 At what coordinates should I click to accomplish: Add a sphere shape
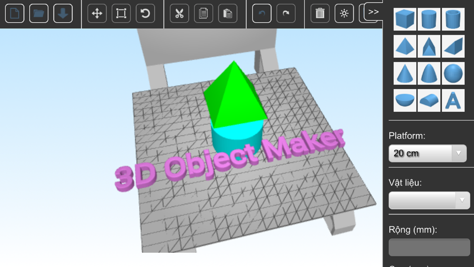click(x=453, y=74)
